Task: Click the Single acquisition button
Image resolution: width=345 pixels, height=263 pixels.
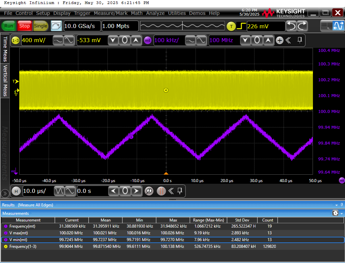Action: click(x=40, y=26)
